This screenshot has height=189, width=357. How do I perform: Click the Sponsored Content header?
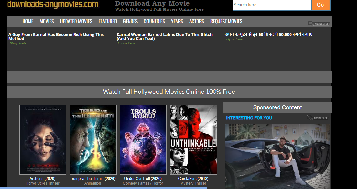click(277, 107)
